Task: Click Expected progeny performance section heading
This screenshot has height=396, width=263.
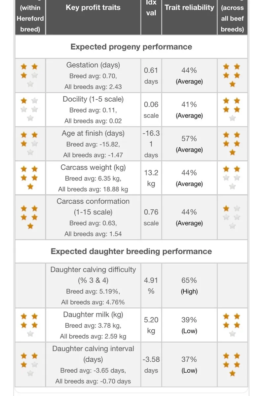Action: [131, 47]
